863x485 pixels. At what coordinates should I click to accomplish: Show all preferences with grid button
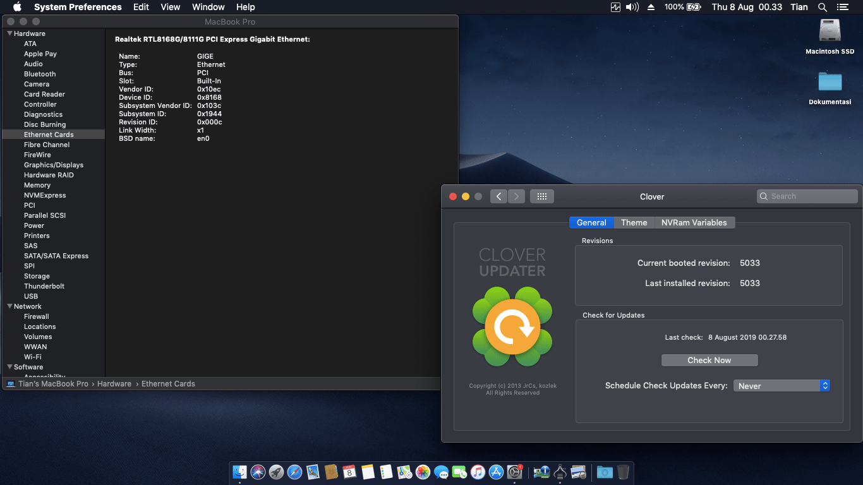[x=542, y=196]
